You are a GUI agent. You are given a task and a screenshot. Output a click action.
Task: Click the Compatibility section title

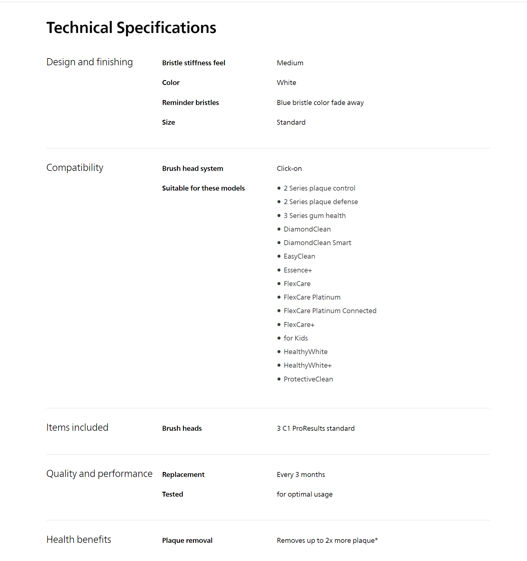(75, 167)
